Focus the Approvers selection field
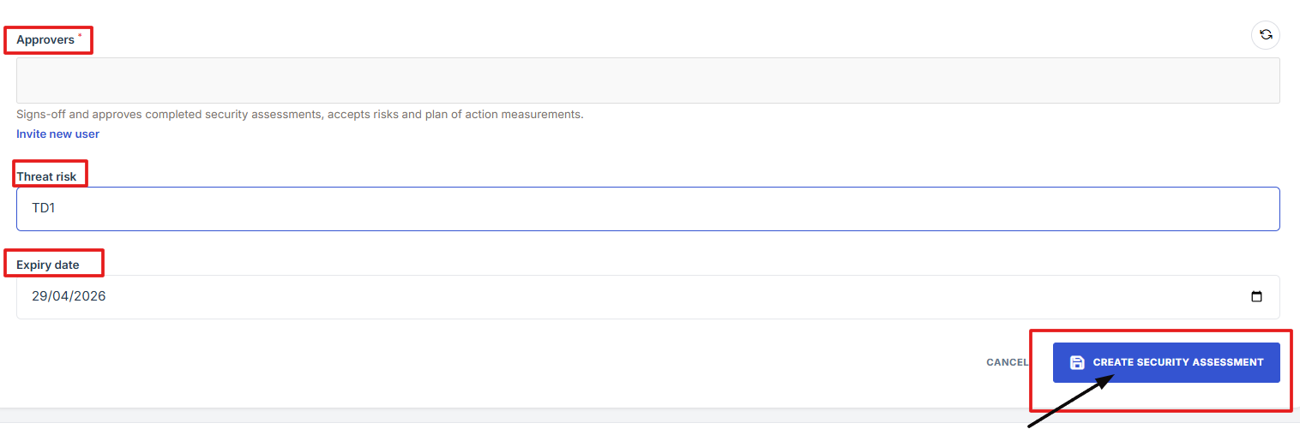Viewport: 1300px width, 441px height. coord(647,80)
